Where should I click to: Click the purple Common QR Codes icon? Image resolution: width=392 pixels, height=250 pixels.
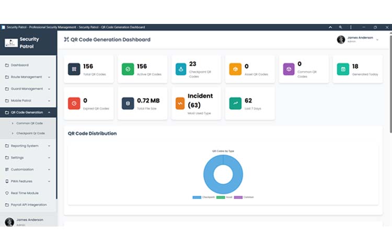[x=289, y=69]
